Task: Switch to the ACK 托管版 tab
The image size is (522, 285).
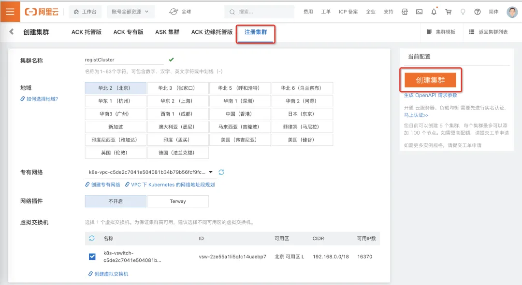Action: 87,32
